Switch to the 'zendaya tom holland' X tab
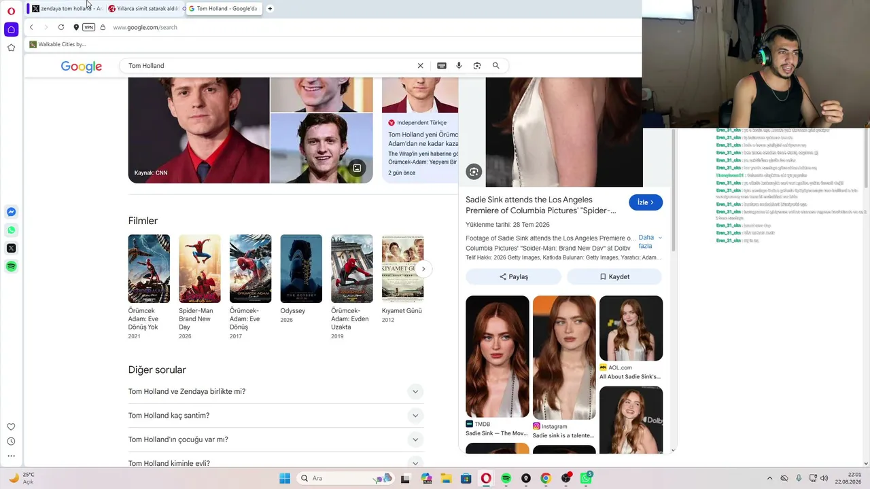 [66, 9]
